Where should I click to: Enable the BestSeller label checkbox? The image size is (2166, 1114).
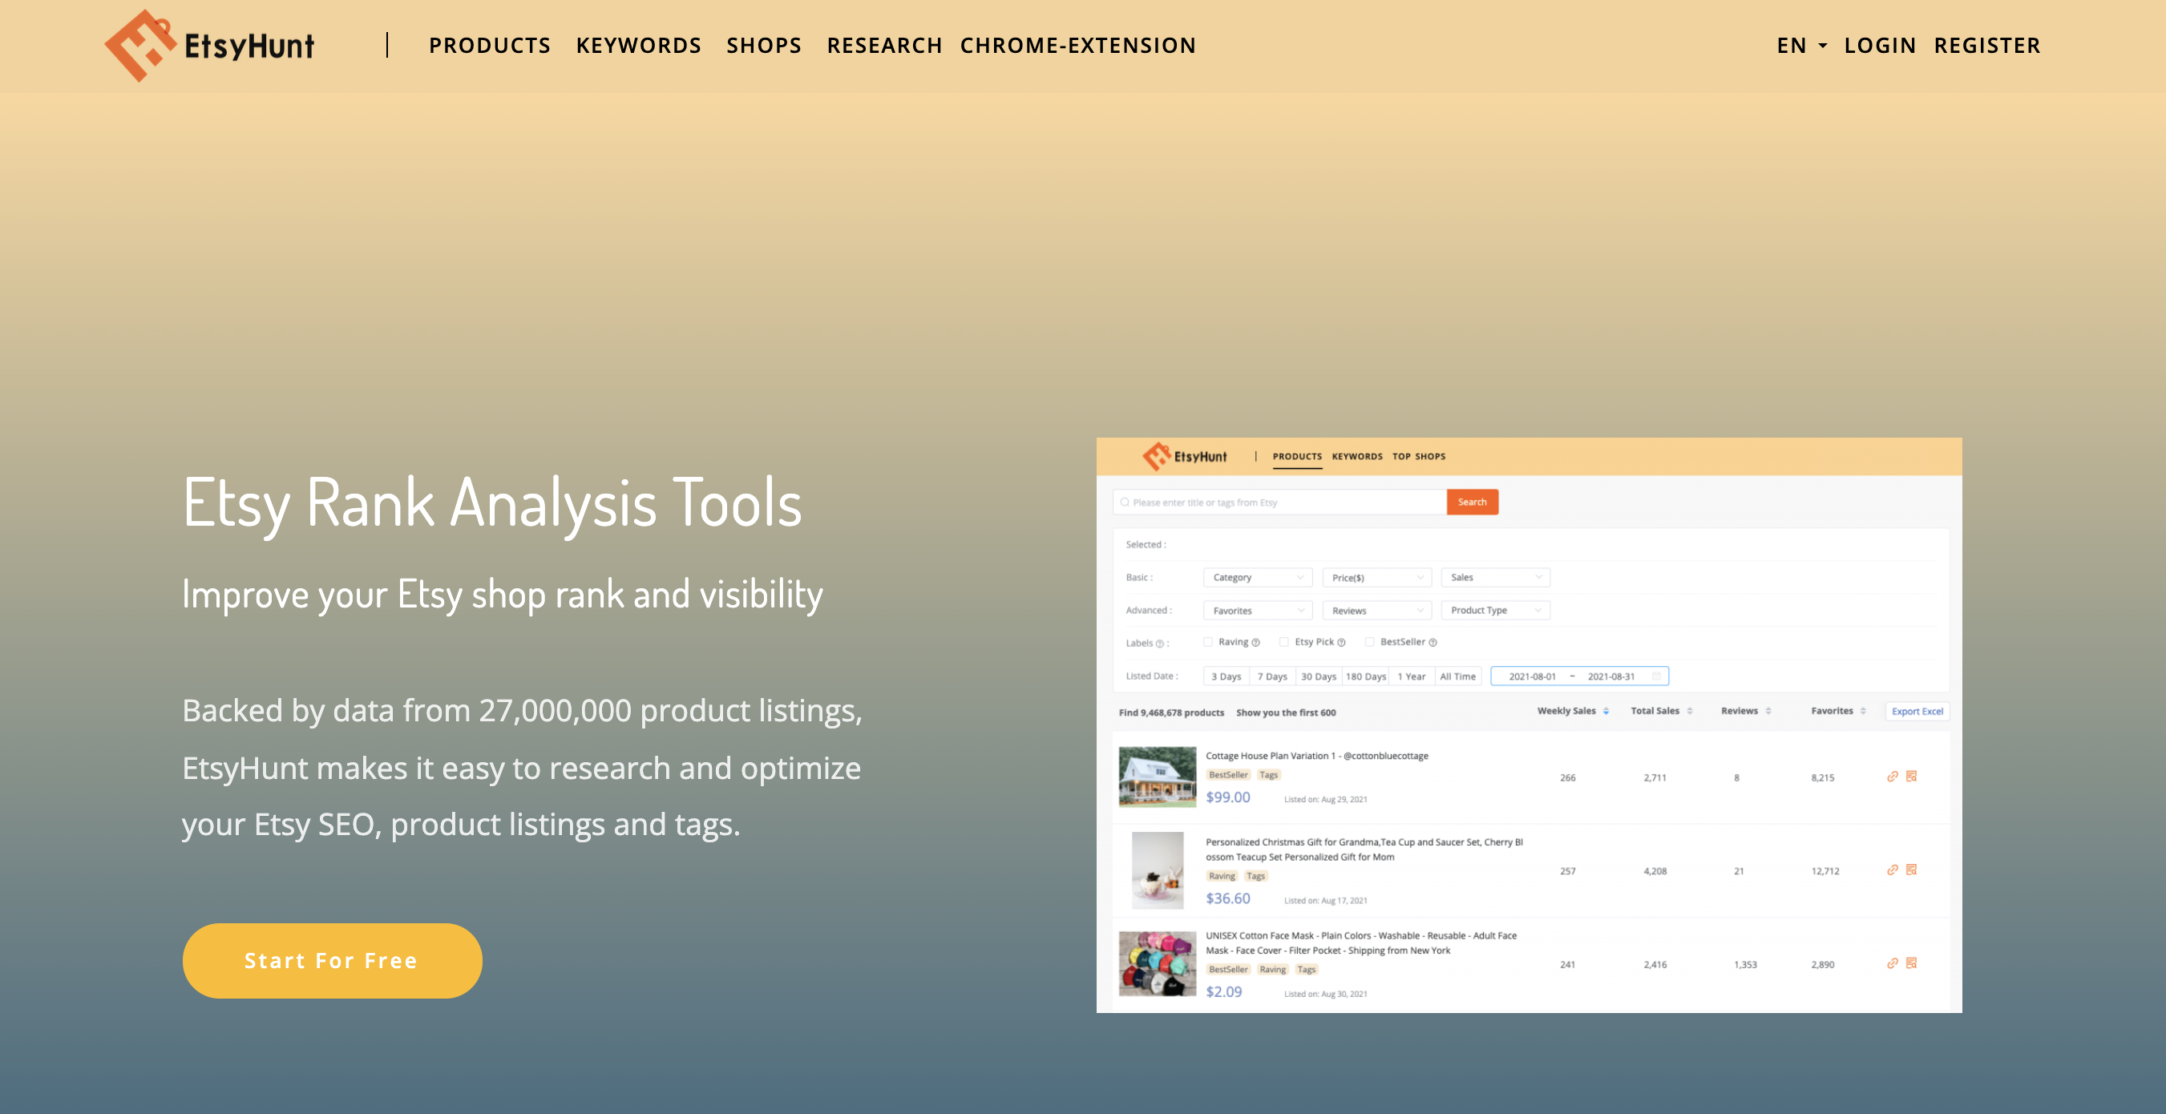(x=1370, y=641)
